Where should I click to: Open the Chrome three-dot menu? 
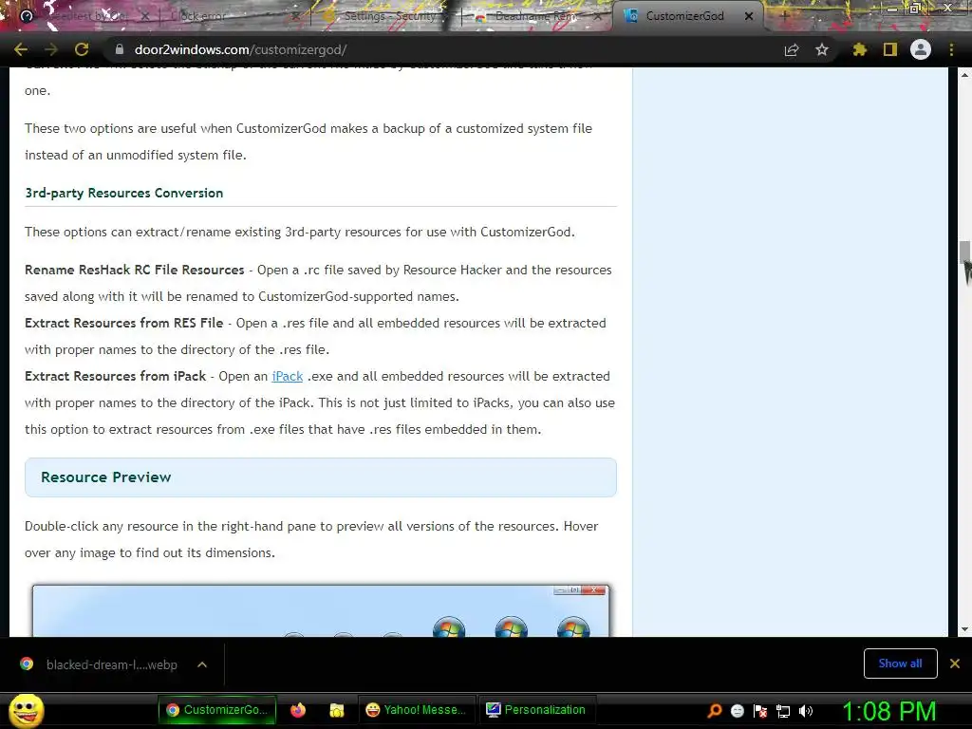(x=951, y=49)
